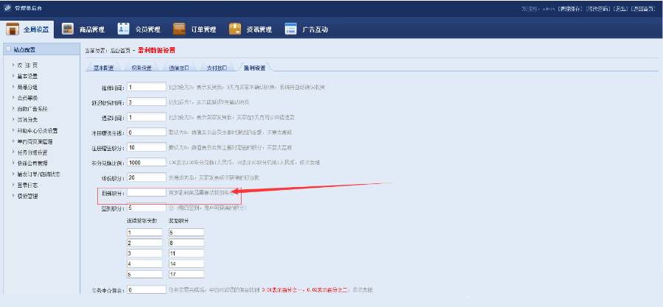This screenshot has width=663, height=307.
Task: Click consecutive sign-in days input showing 2
Action: point(144,243)
